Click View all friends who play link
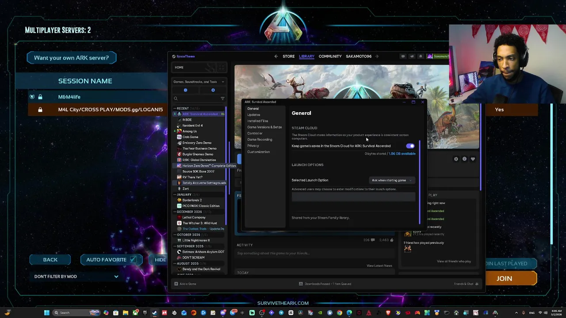Image resolution: width=566 pixels, height=318 pixels. [x=454, y=261]
